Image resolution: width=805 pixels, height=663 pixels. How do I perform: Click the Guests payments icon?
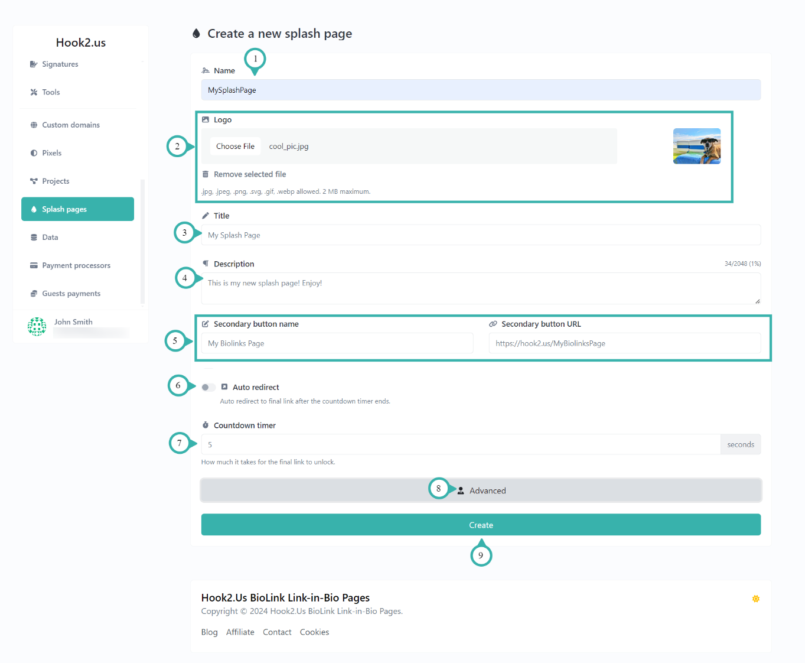coord(34,293)
